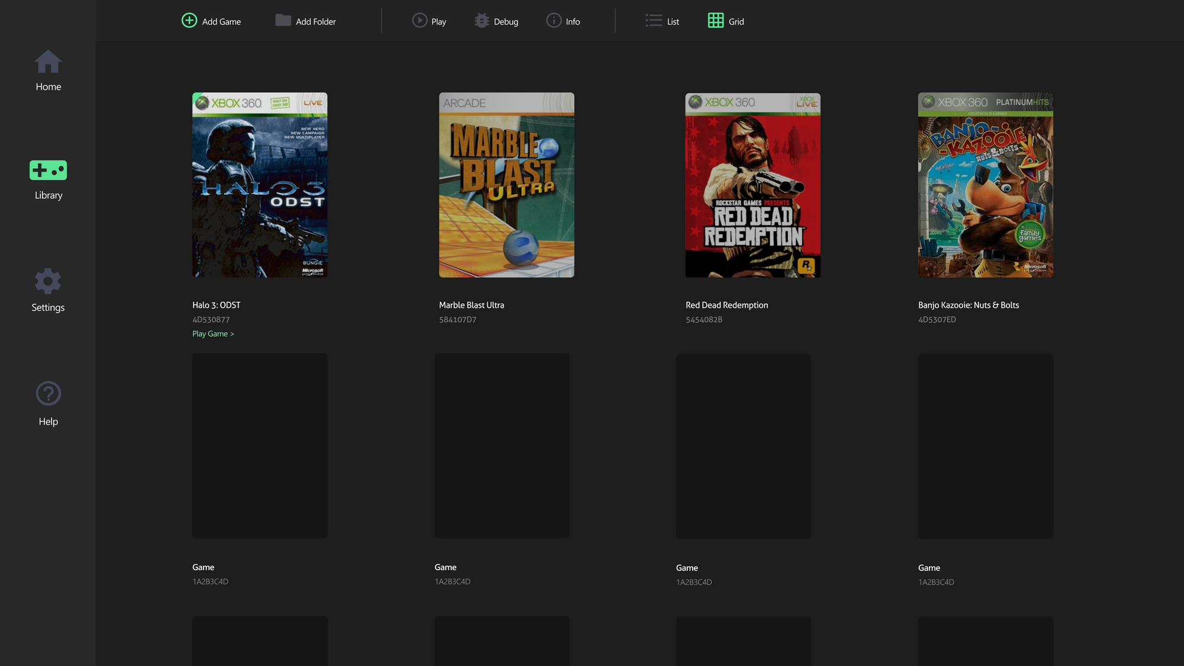Go to Home via house icon
This screenshot has width=1184, height=666.
click(48, 62)
